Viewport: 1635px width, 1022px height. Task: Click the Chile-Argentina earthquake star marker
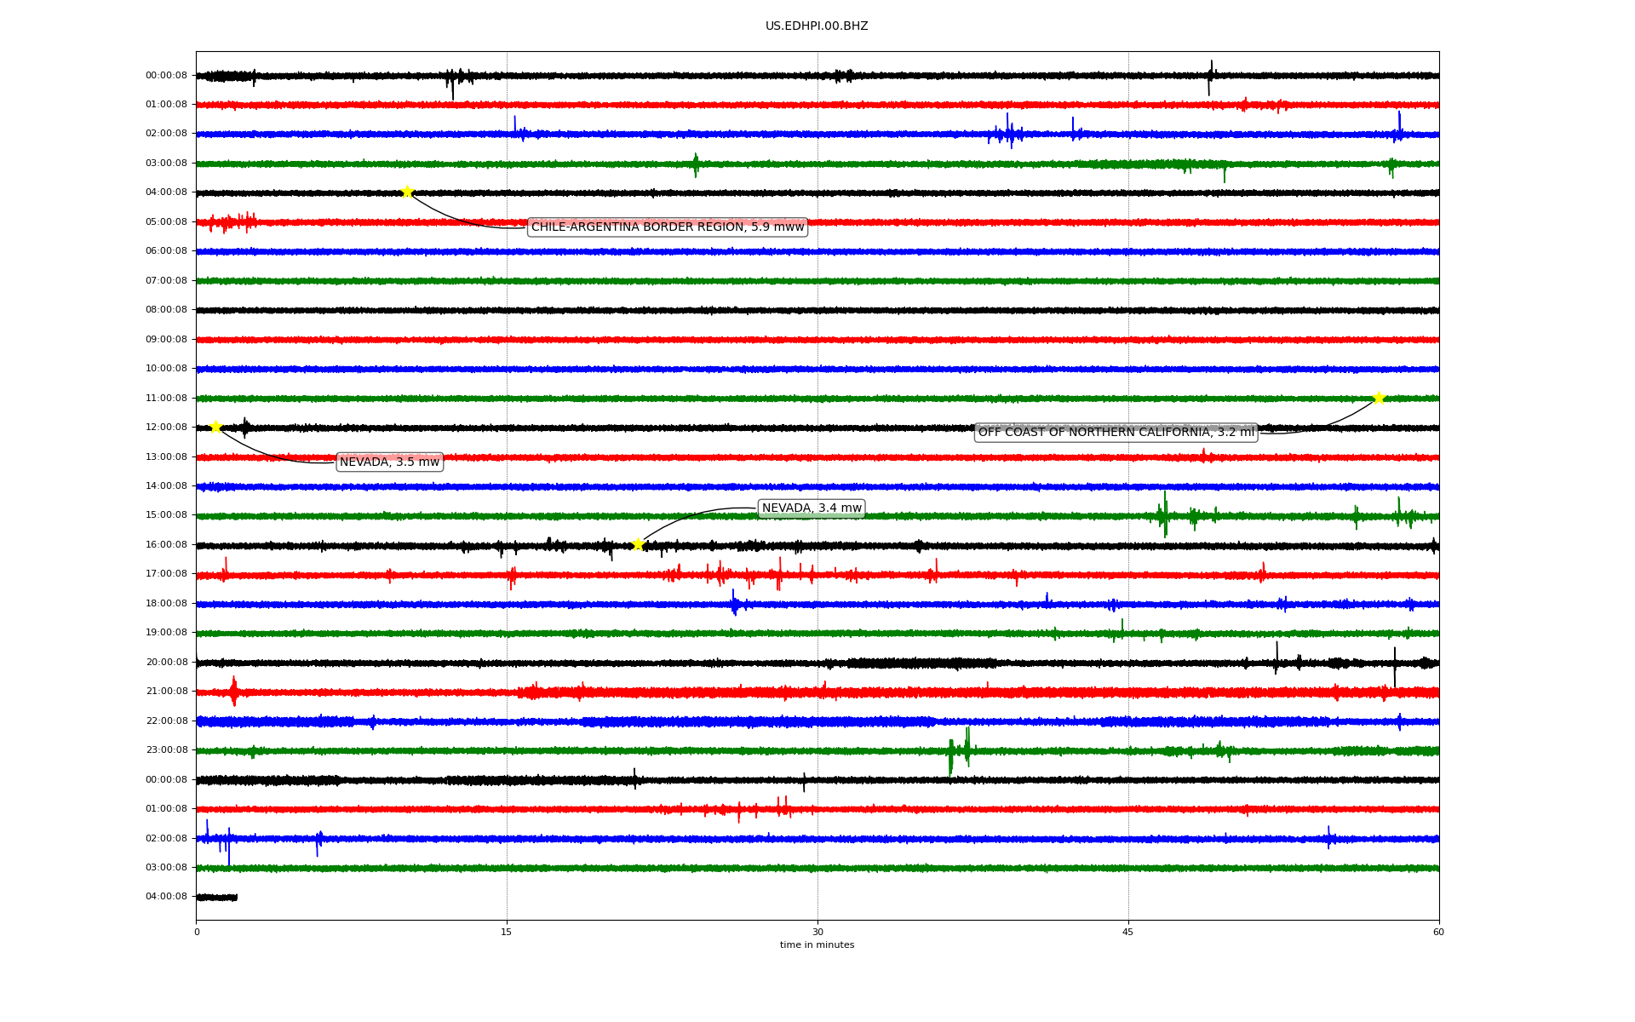407,192
